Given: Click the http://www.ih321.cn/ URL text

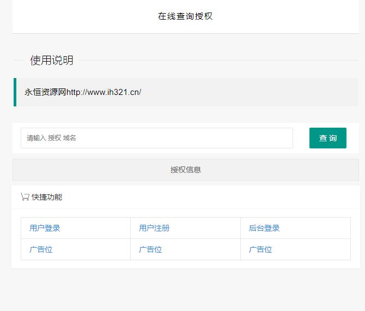Looking at the screenshot, I should tap(104, 92).
